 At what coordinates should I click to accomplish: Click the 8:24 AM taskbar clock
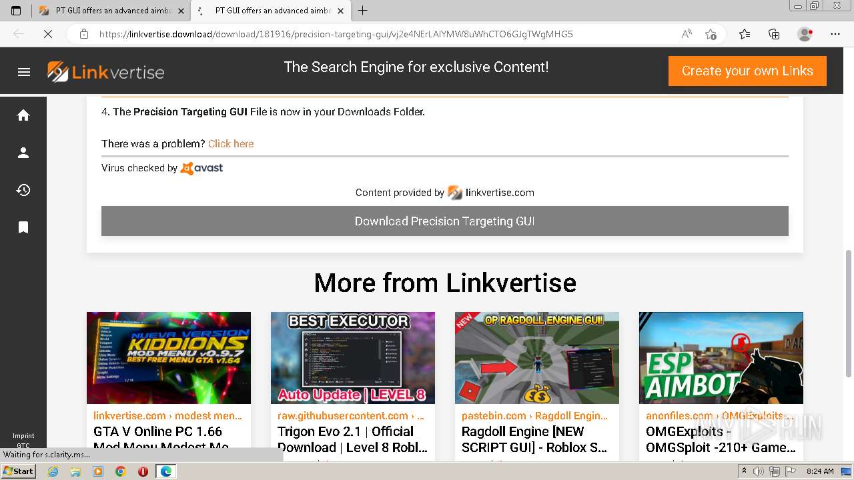click(x=820, y=471)
